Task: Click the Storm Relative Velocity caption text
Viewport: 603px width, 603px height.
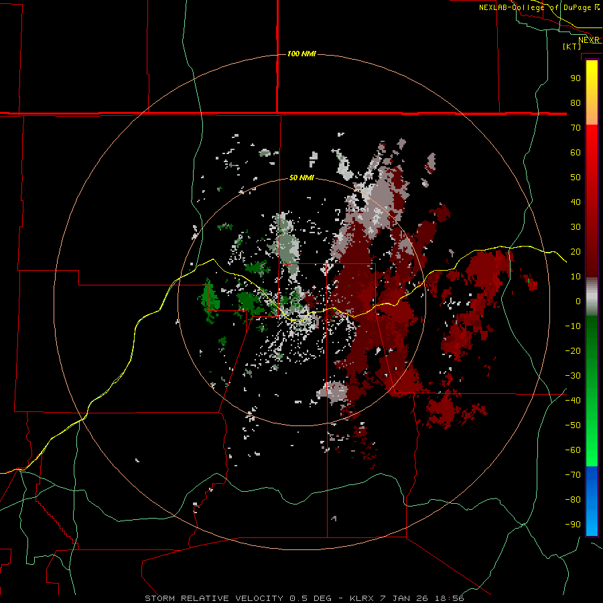Action: point(304,598)
